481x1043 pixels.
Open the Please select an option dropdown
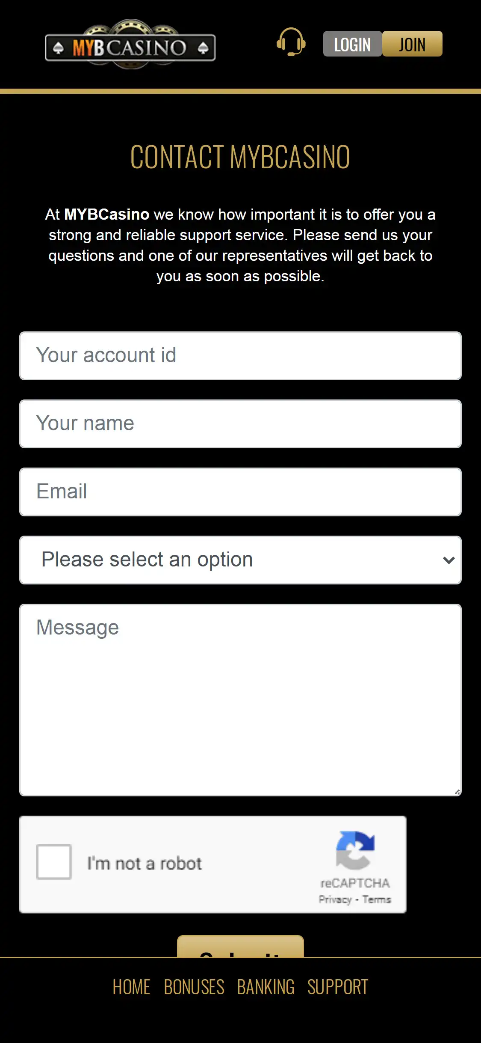coord(231,560)
